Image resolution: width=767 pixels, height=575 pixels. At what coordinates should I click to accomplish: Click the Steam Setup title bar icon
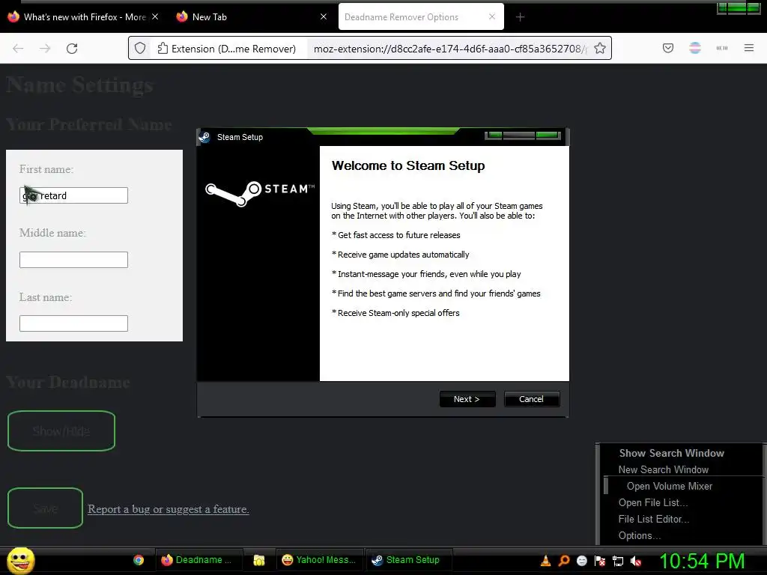click(205, 137)
